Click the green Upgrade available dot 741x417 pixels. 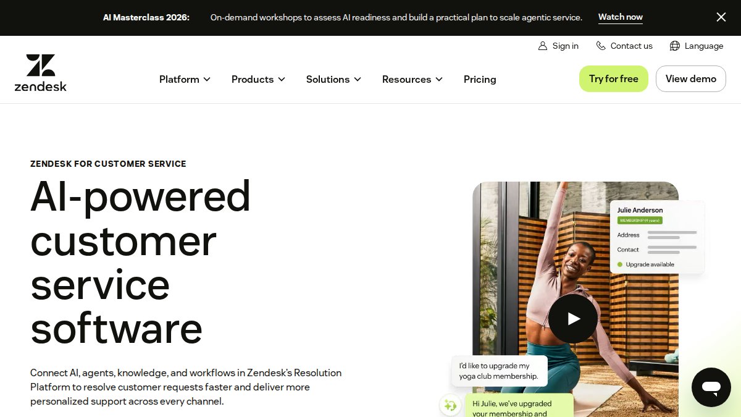pyautogui.click(x=620, y=264)
